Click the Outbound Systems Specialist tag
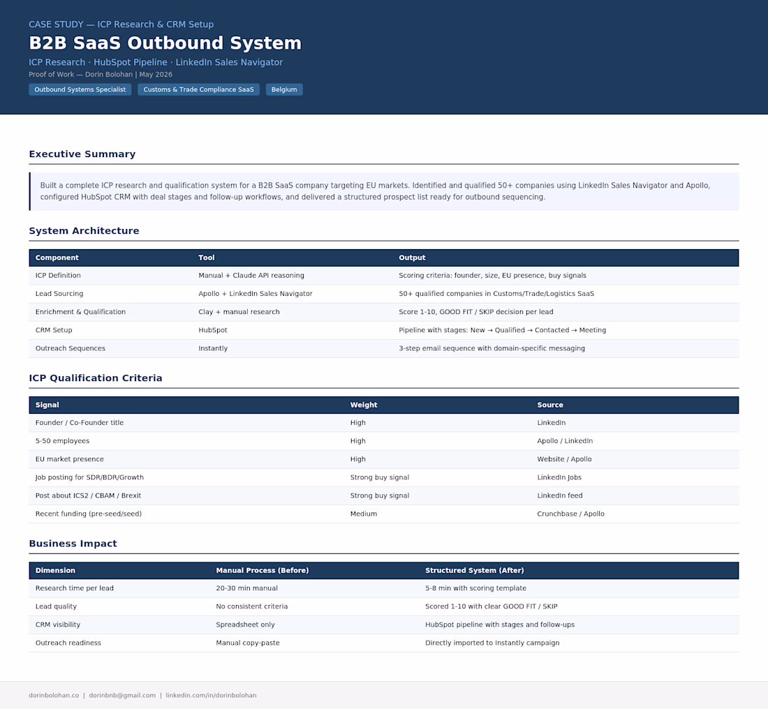The width and height of the screenshot is (768, 709). [80, 89]
